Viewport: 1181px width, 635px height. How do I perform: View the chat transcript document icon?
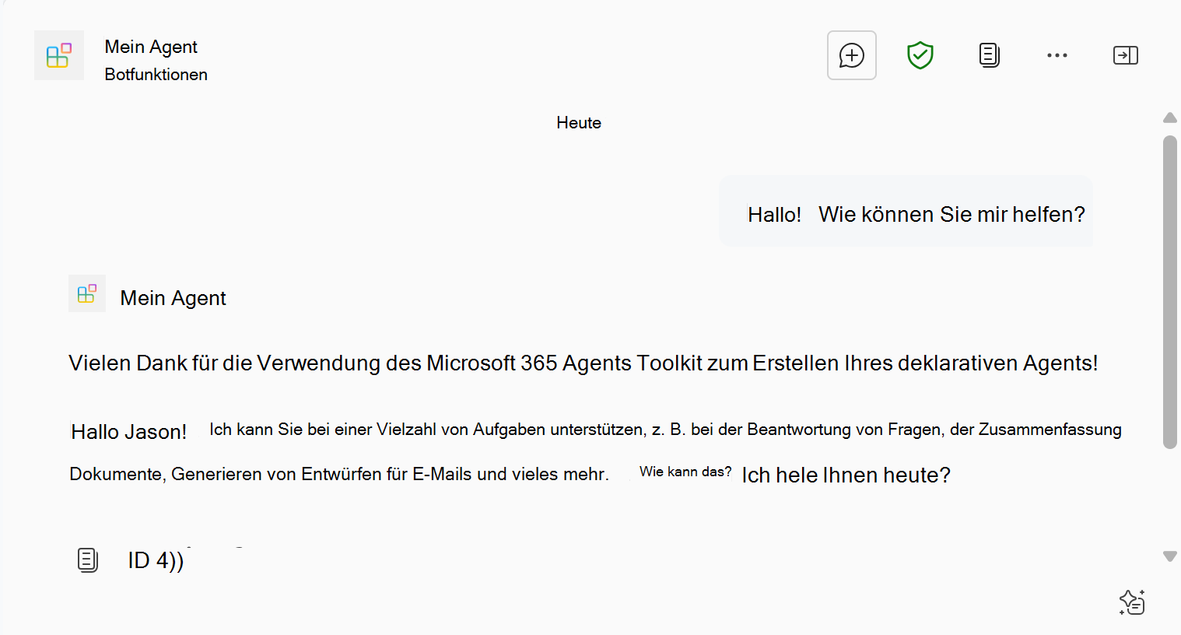pyautogui.click(x=988, y=54)
